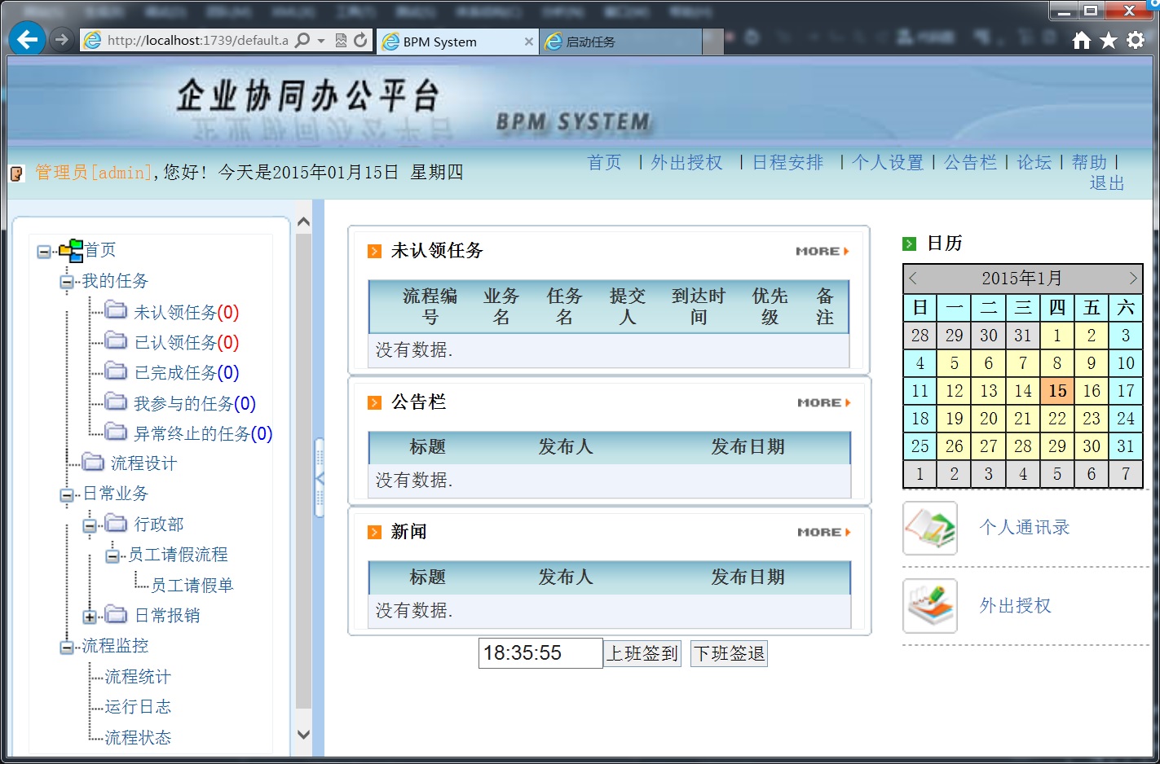Expand the 日常报销 tree node

90,617
